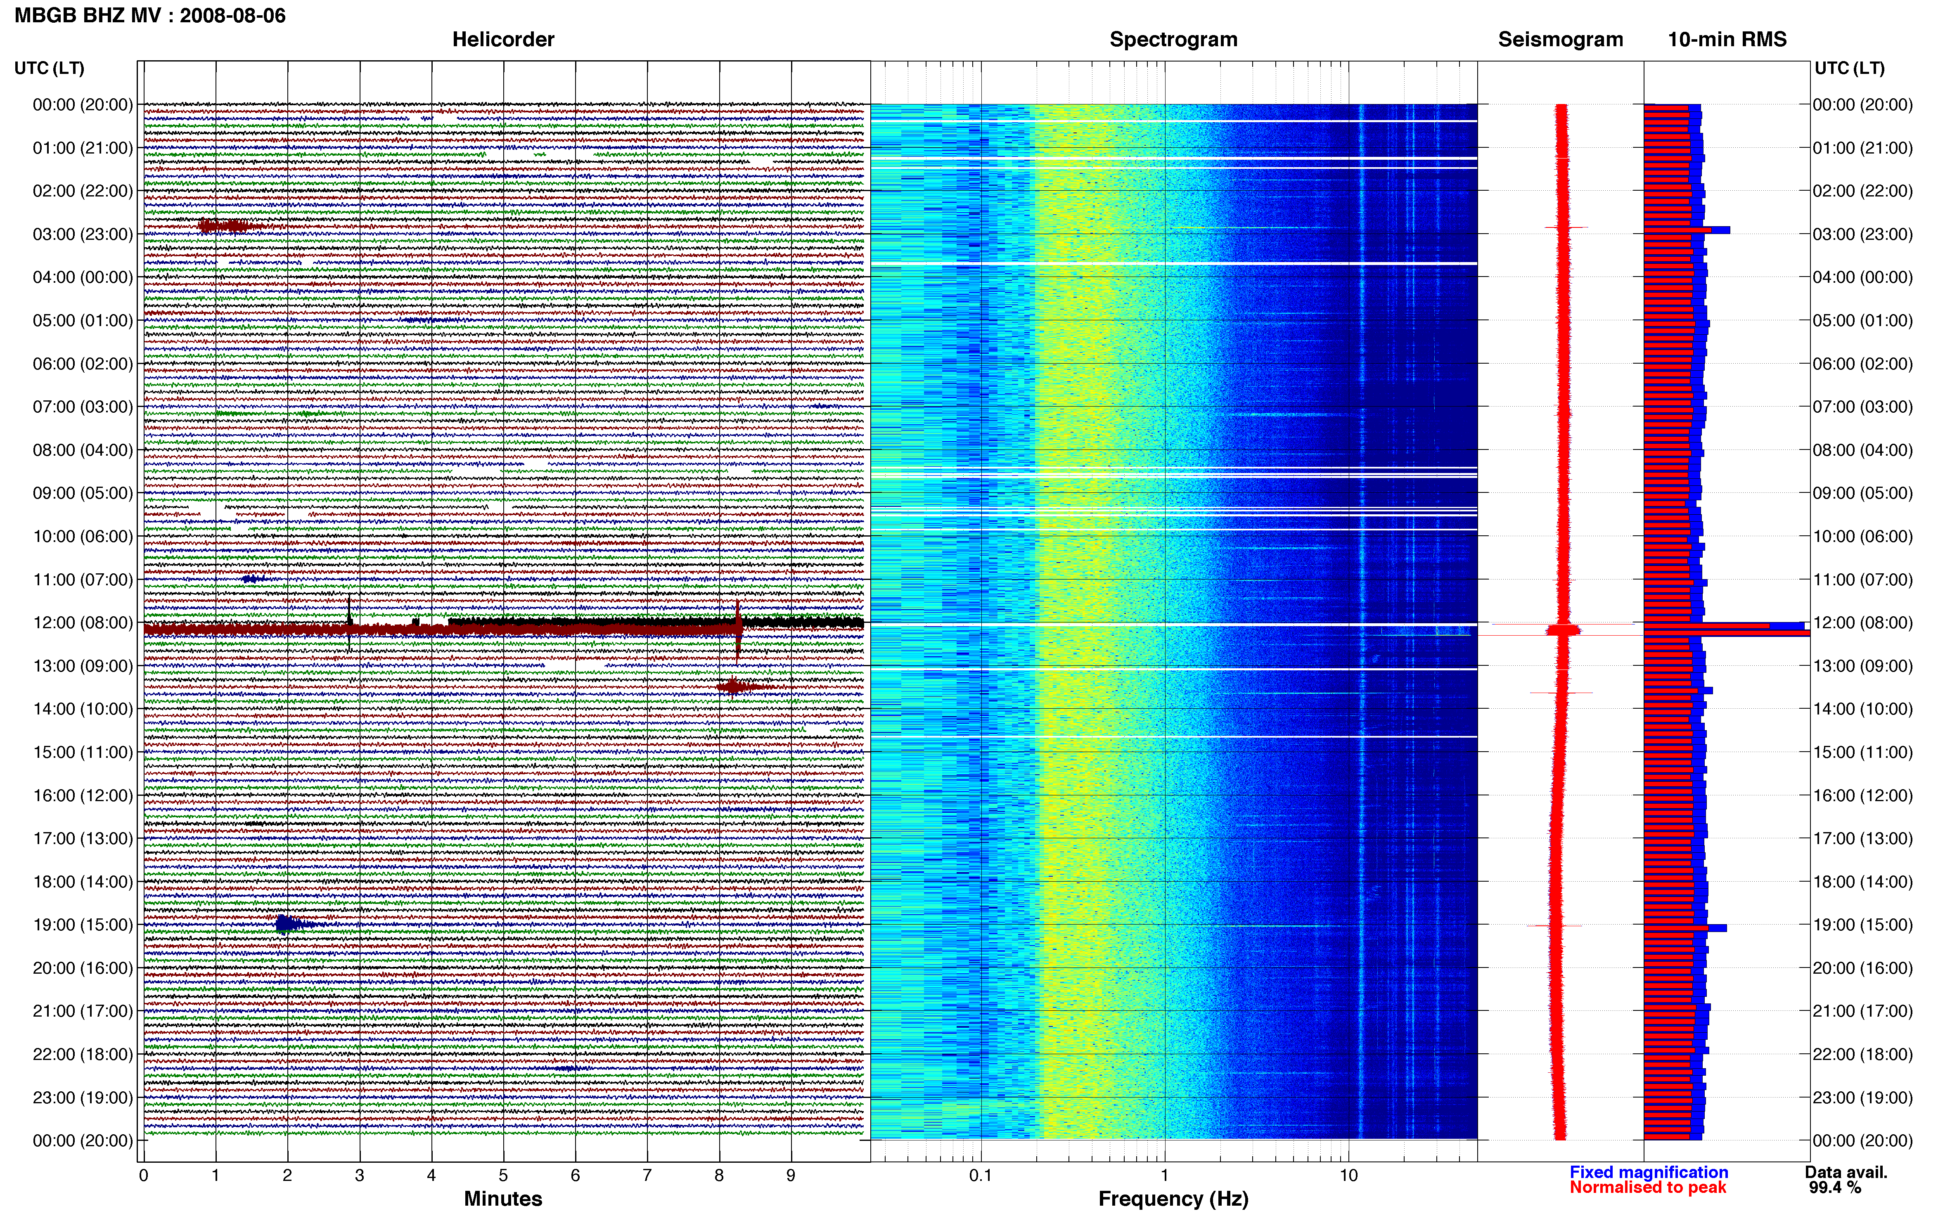Click left time label 12:00 (08:00)
1957x1223 pixels.
coord(83,623)
